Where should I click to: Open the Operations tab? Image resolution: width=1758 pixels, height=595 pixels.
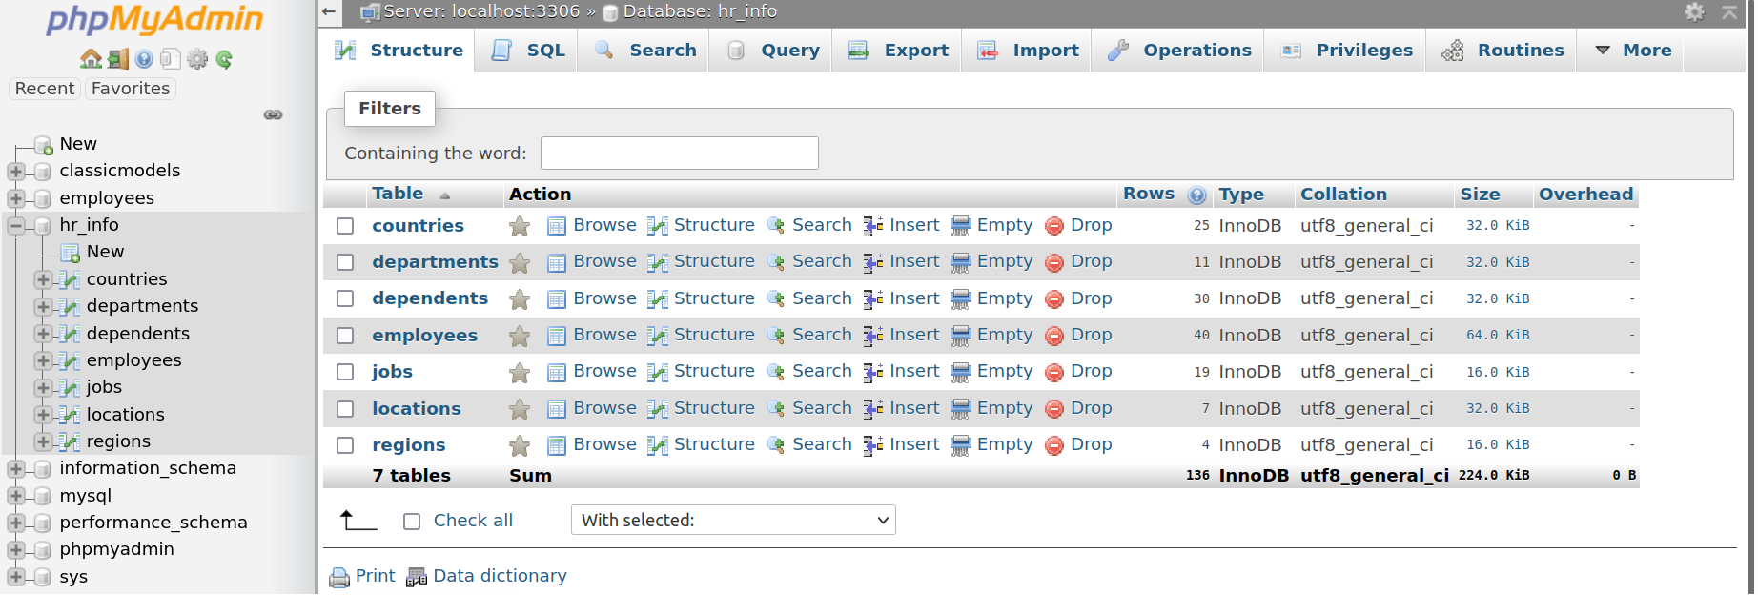point(1178,51)
